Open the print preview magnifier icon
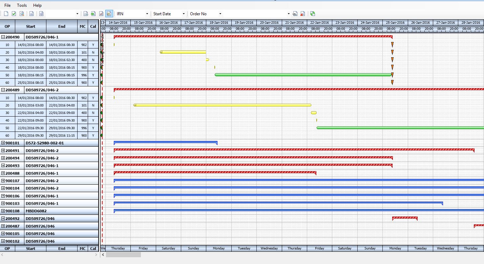Image resolution: width=484 pixels, height=264 pixels. pos(22,14)
